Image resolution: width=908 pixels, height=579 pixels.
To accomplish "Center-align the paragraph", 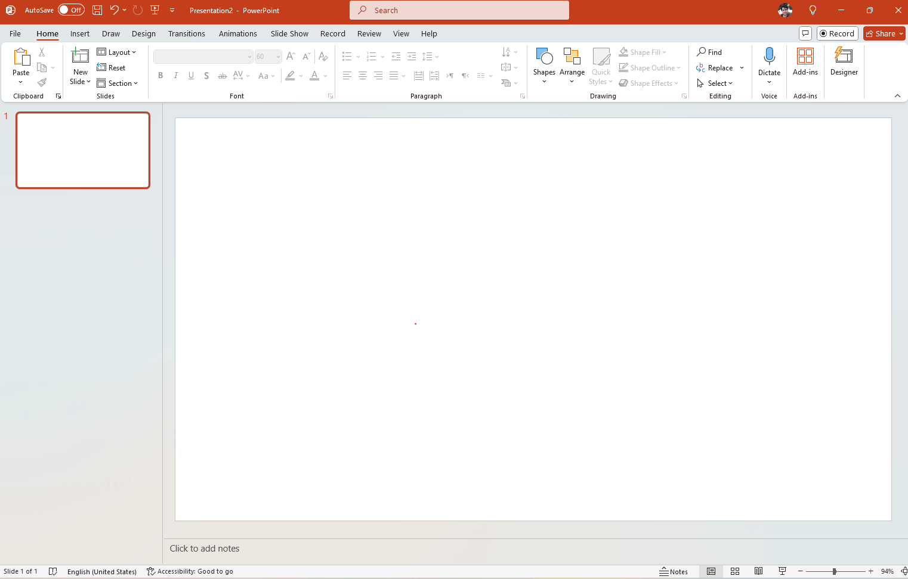I will 363,76.
